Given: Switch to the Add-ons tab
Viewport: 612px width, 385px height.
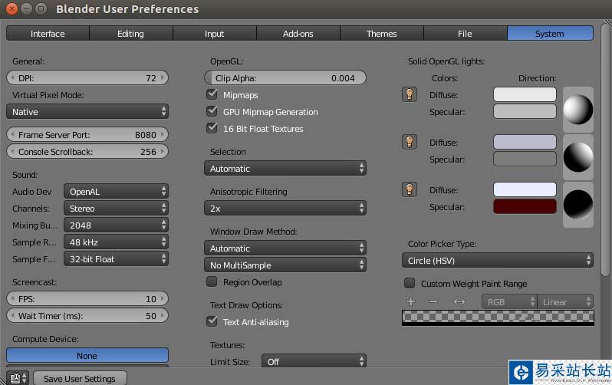Looking at the screenshot, I should pos(298,34).
